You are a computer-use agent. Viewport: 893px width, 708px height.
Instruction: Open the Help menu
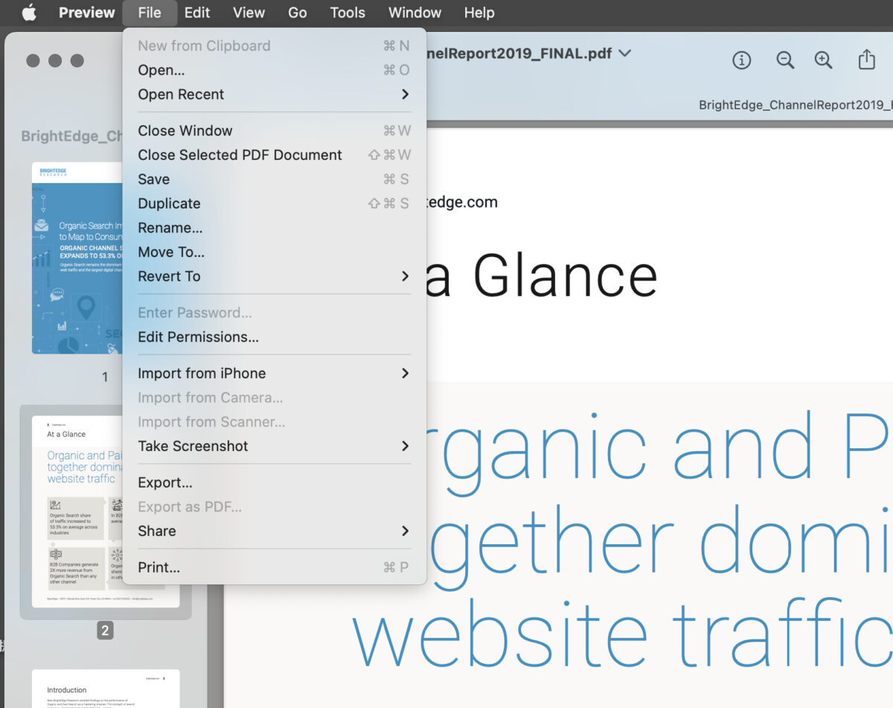479,13
